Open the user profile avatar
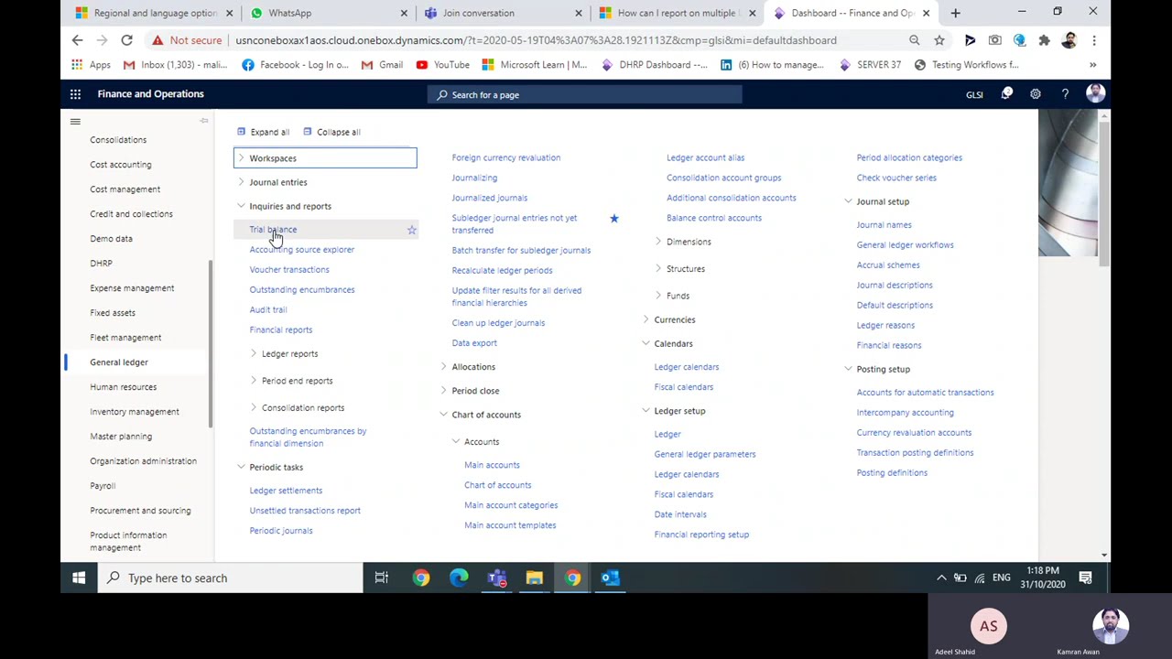 tap(1095, 93)
